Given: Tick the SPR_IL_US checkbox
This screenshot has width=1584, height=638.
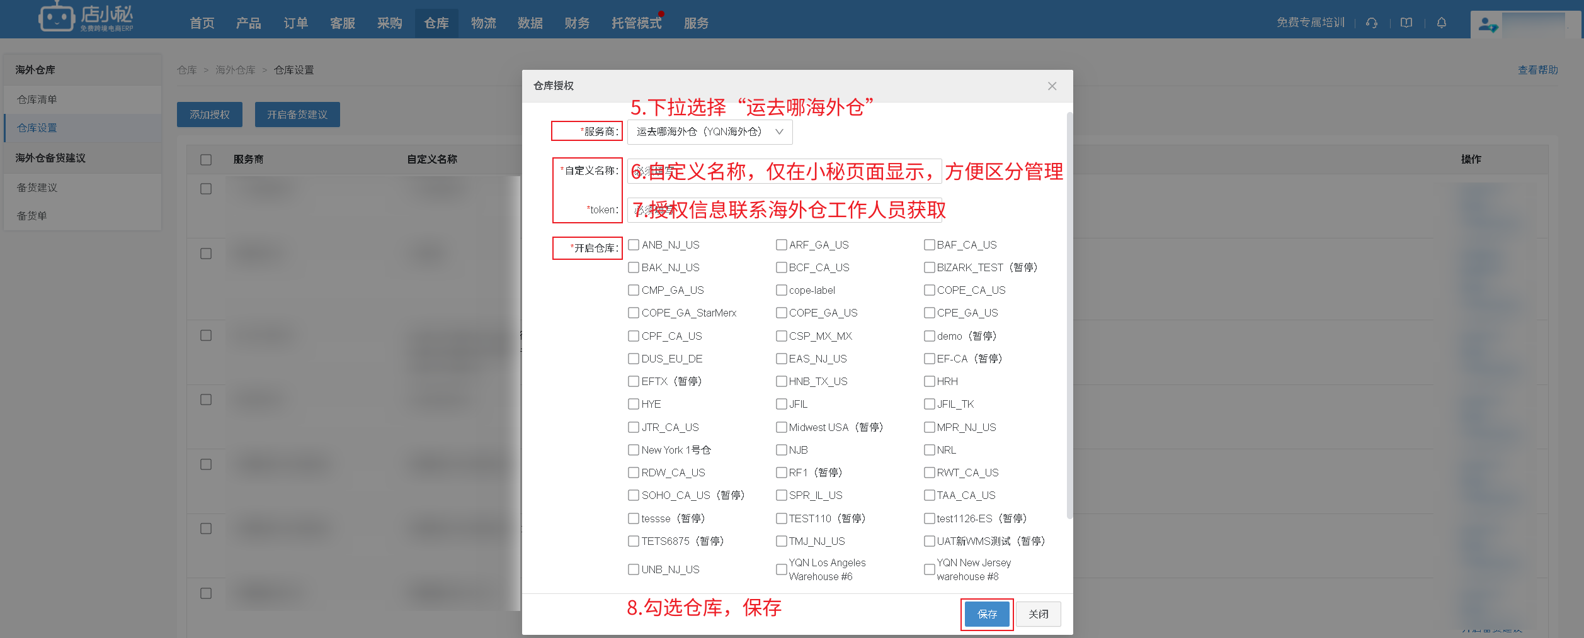Looking at the screenshot, I should tap(781, 495).
